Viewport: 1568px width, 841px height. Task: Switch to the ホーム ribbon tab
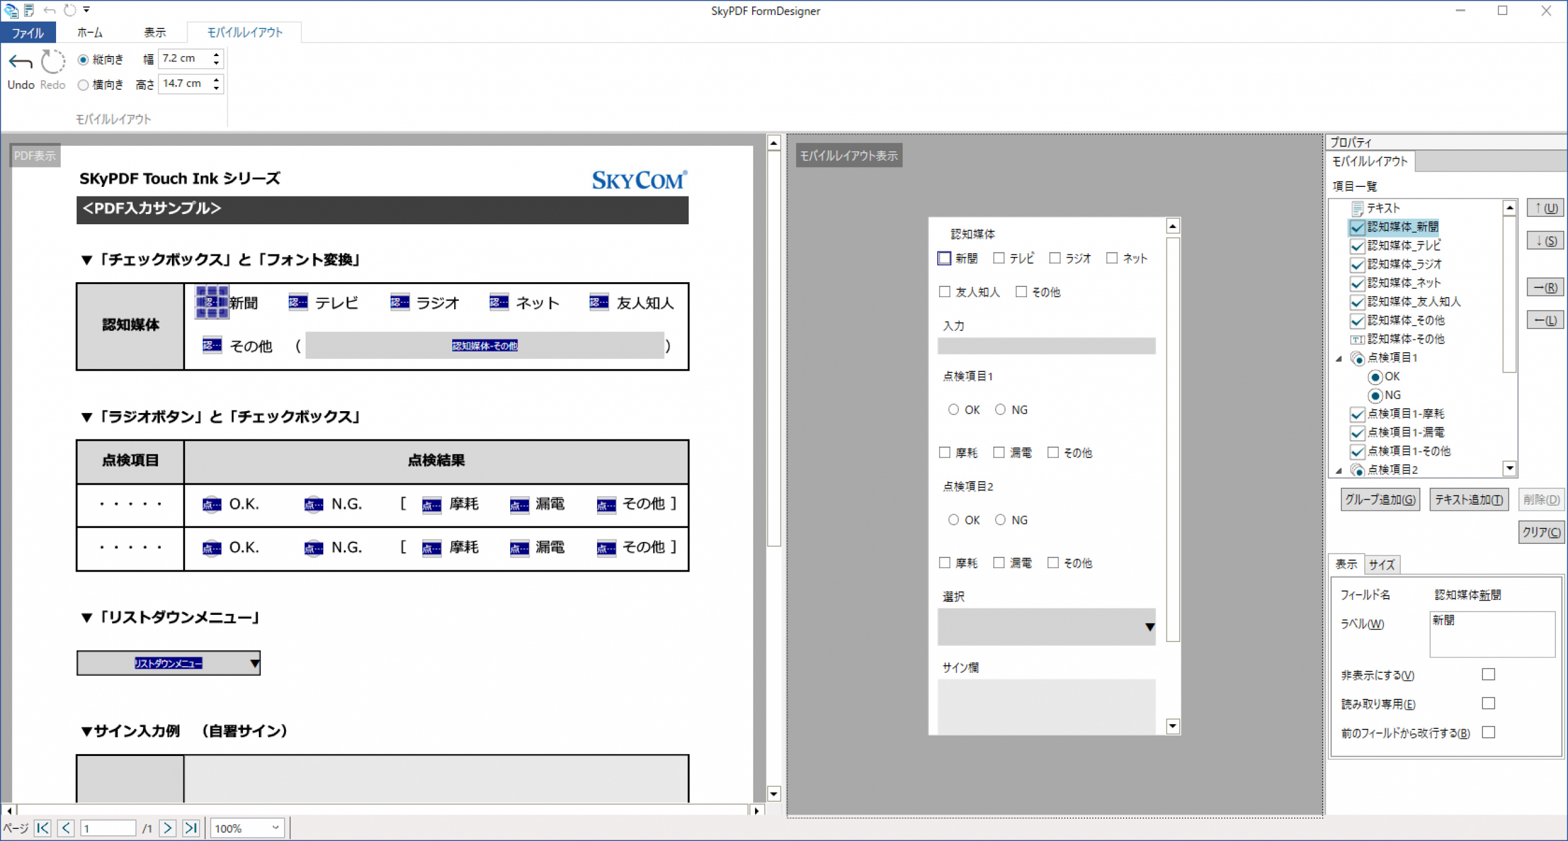90,32
